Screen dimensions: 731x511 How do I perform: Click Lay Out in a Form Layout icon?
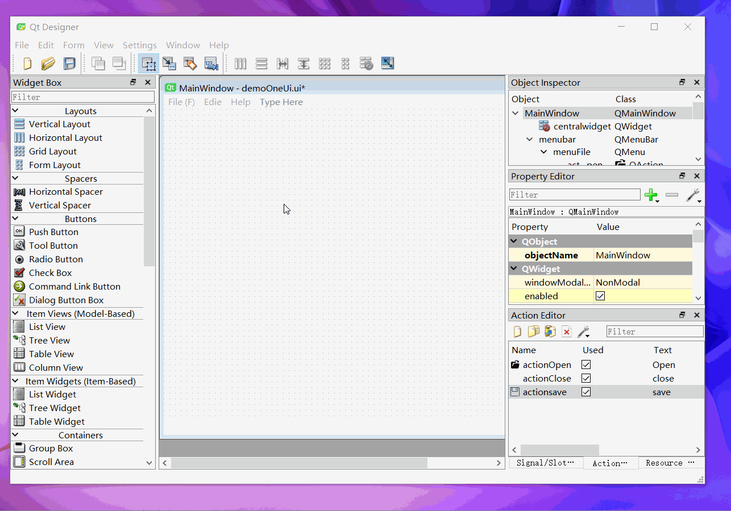coord(346,64)
